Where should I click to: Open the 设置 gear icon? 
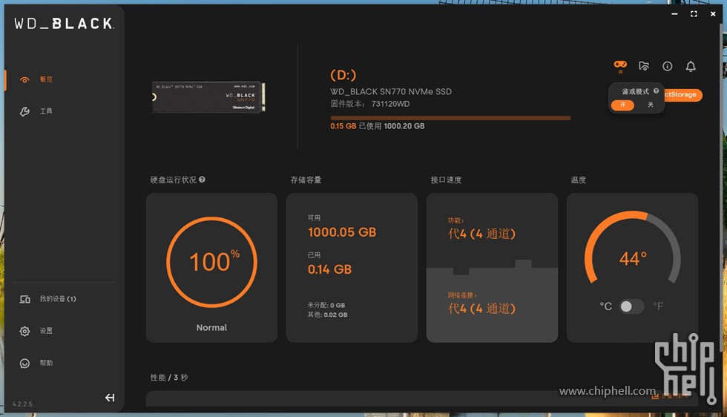point(24,331)
